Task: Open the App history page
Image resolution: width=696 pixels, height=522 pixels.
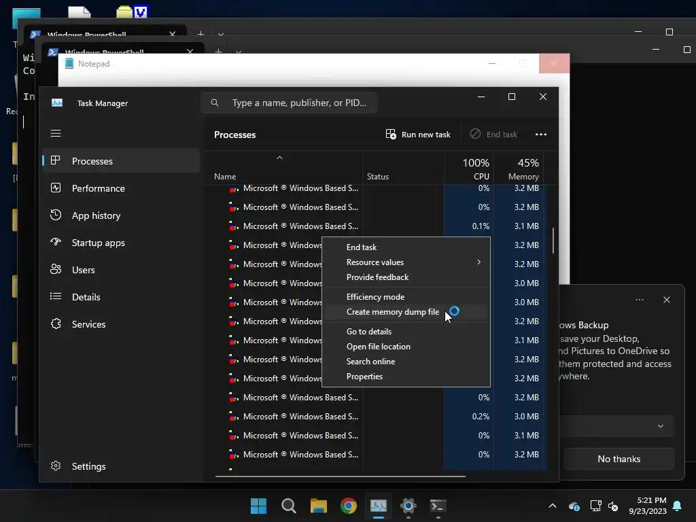Action: click(x=121, y=215)
